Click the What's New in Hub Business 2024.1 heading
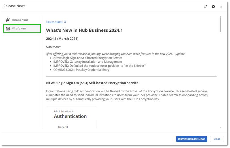230x148 pixels. click(84, 30)
